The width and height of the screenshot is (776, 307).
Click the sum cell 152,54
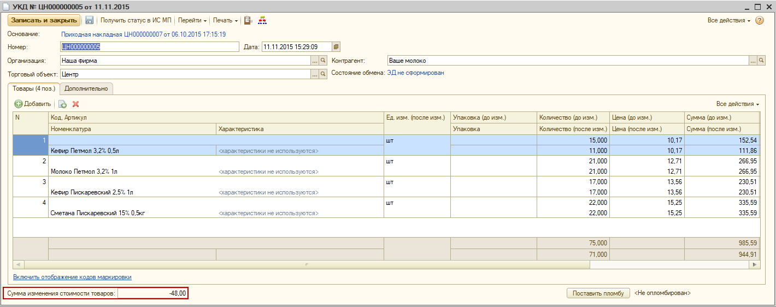722,140
